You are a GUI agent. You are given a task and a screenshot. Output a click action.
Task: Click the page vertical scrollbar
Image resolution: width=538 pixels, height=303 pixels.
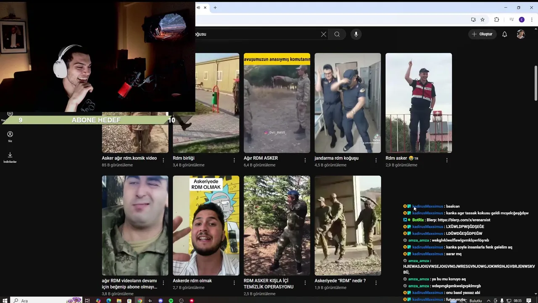coord(536,83)
